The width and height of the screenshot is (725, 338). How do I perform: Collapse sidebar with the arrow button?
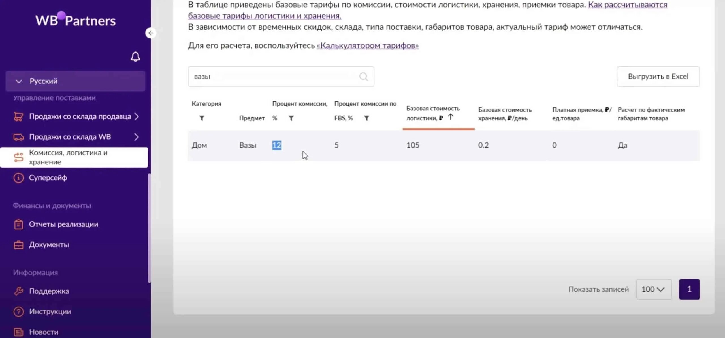(151, 33)
